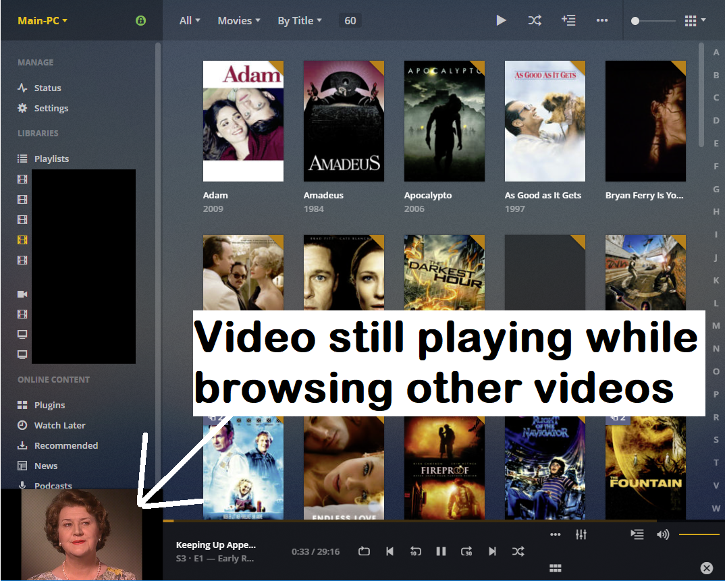
Task: Open playback settings equalizer icon
Action: click(581, 534)
